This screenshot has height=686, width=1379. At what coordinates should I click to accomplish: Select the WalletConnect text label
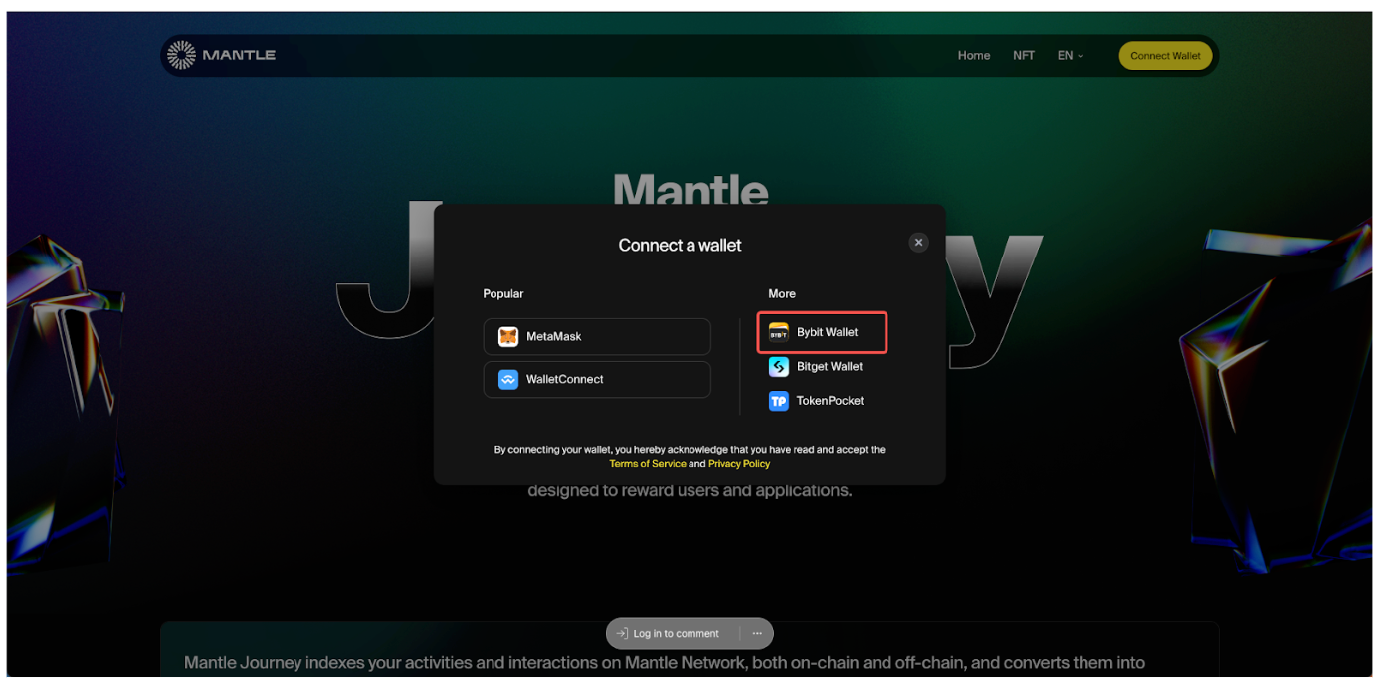pos(564,380)
